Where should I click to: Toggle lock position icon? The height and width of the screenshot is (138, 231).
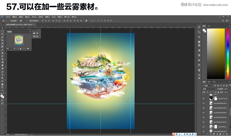click(213, 92)
